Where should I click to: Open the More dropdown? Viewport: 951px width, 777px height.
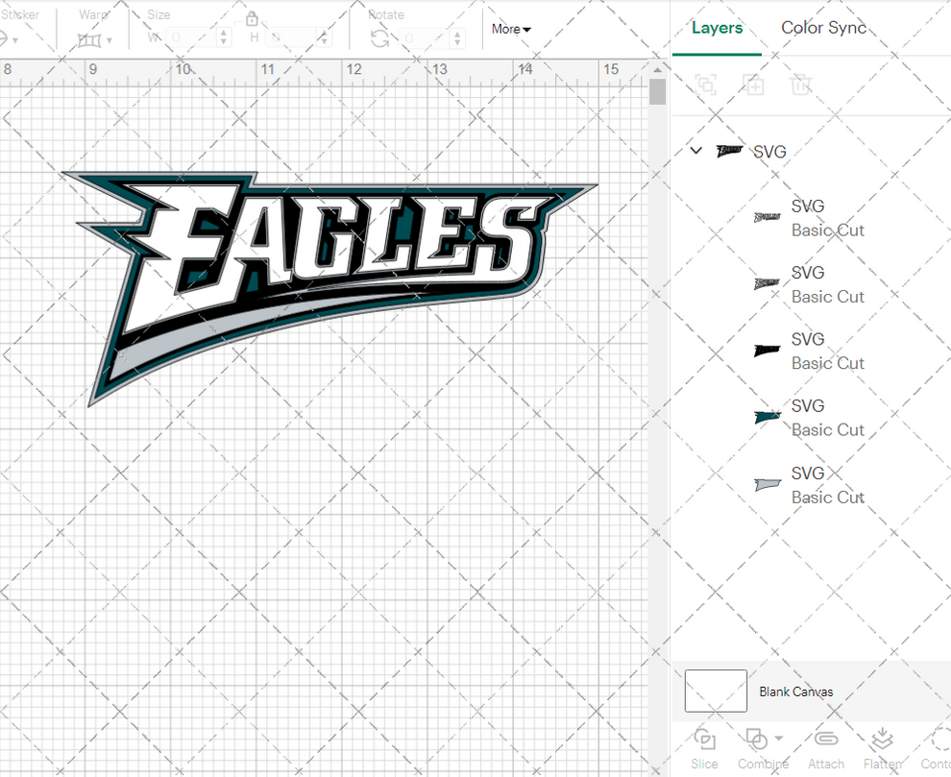(x=510, y=29)
